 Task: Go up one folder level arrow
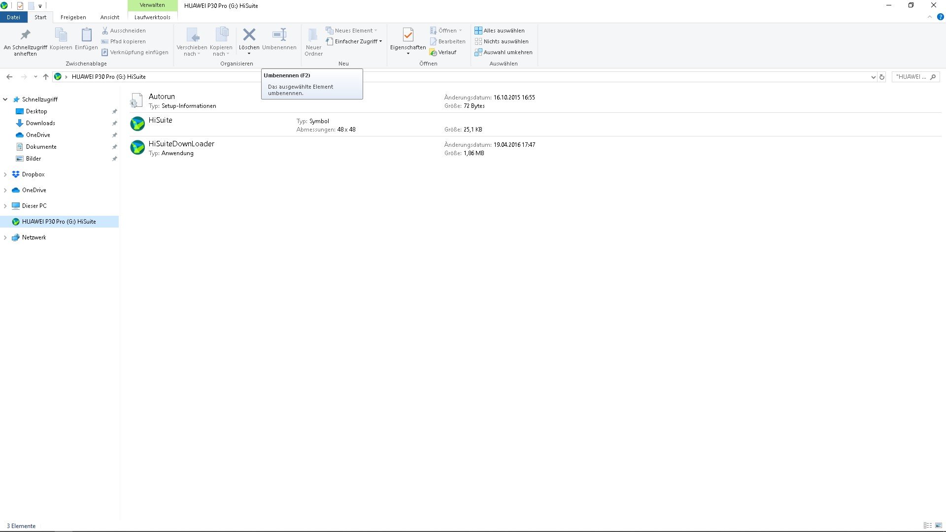point(46,77)
